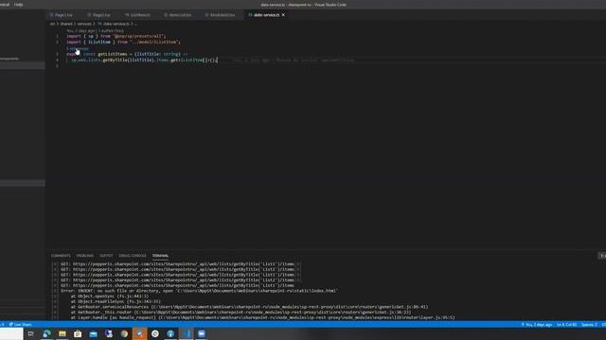Click 'shared' in the breadcrumb path
The height and width of the screenshot is (340, 606).
pyautogui.click(x=66, y=24)
